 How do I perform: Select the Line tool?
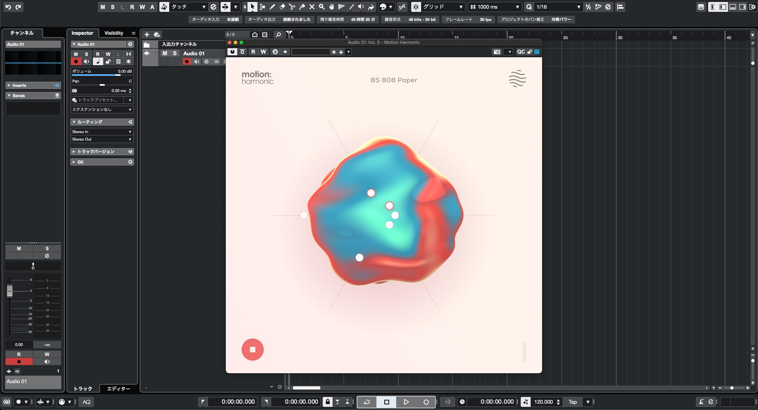tap(351, 7)
